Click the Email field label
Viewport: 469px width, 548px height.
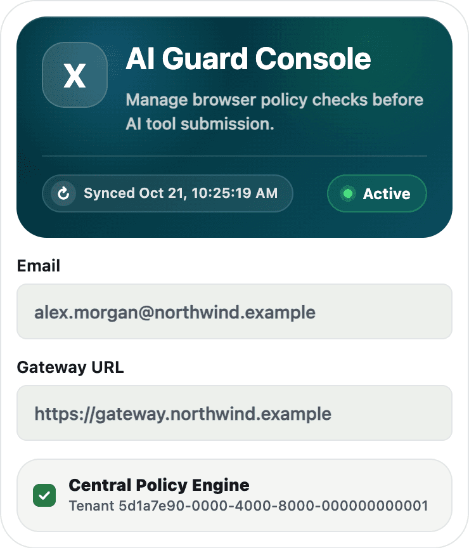39,266
